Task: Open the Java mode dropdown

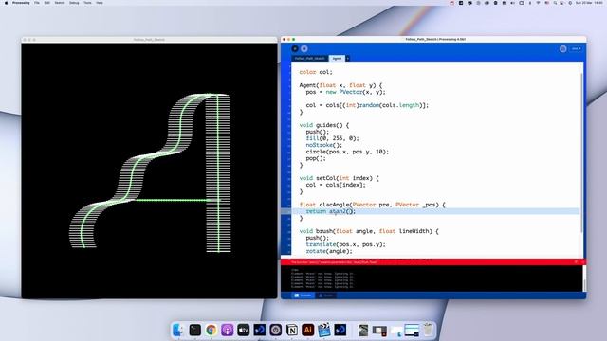Action: tap(576, 48)
